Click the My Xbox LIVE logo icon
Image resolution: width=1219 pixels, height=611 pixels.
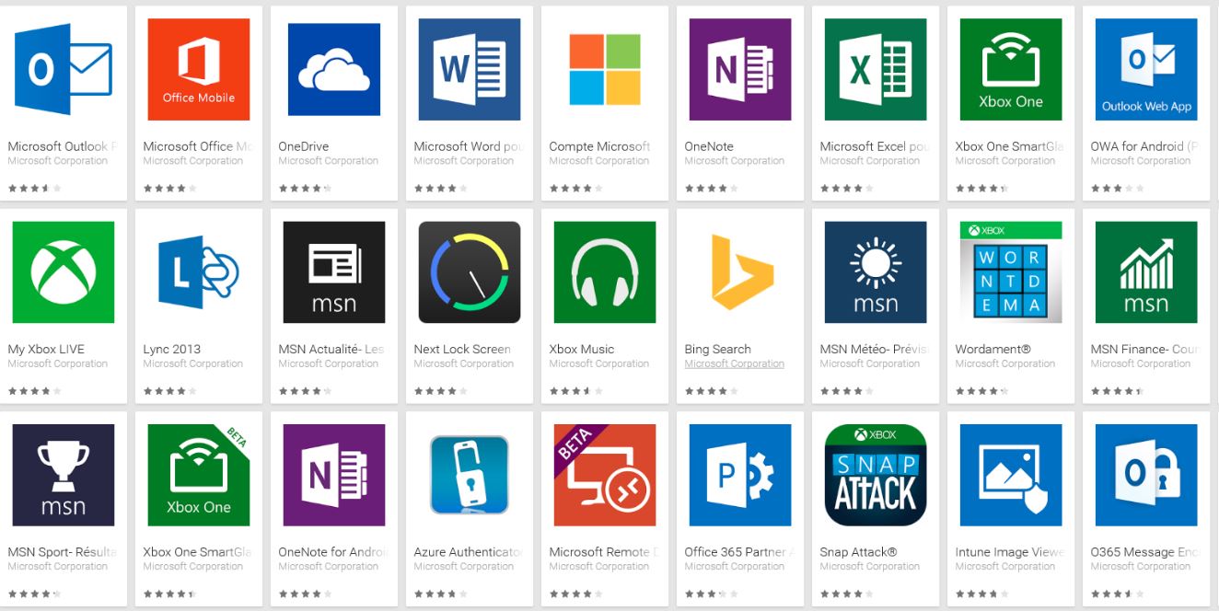[x=64, y=272]
